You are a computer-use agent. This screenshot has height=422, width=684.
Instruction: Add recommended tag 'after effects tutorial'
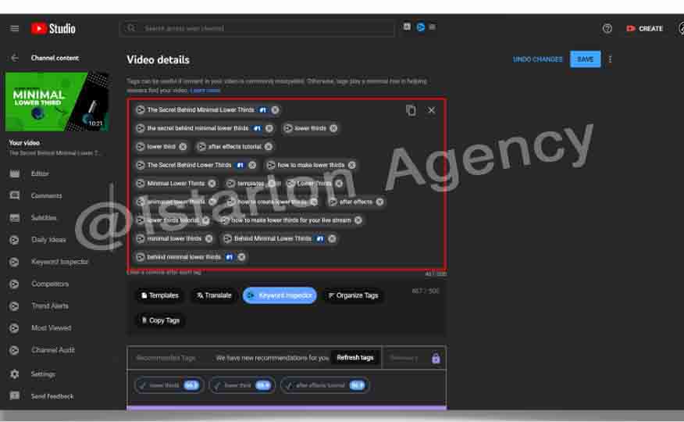(x=324, y=385)
